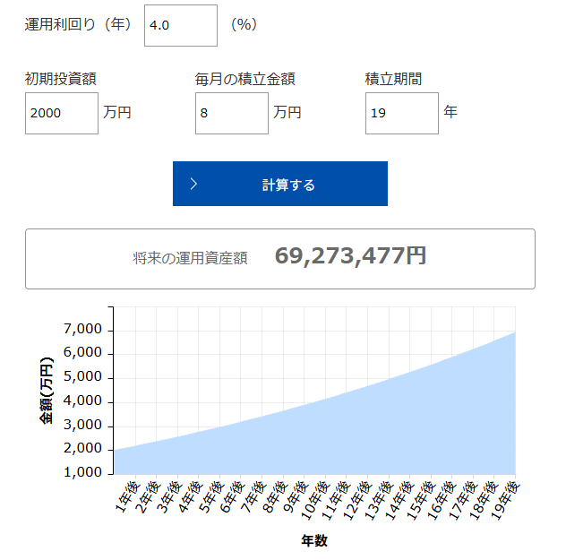Select the 初期投資額 input showing 2000
566x560 pixels.
61,113
